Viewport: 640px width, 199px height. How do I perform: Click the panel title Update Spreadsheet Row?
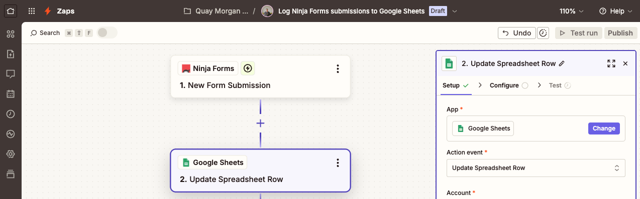[508, 63]
